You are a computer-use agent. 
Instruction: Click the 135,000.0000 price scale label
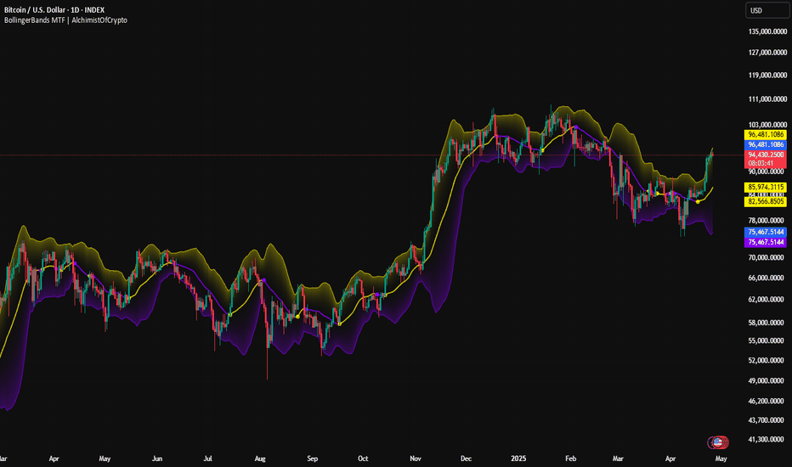[x=767, y=31]
